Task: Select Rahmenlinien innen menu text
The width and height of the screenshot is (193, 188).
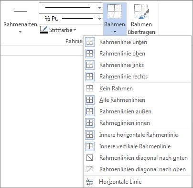Action: 125,123
